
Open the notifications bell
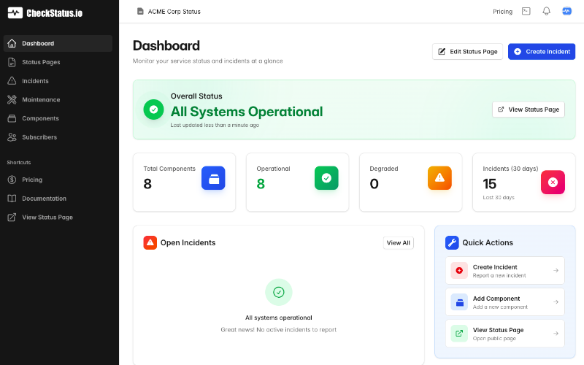point(546,11)
